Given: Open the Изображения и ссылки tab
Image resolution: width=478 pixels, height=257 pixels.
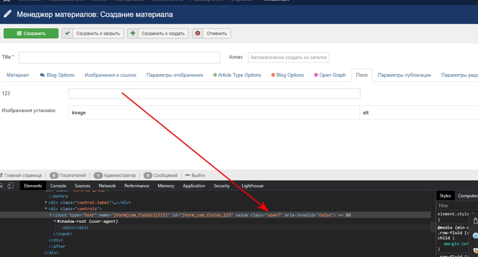Looking at the screenshot, I should [x=111, y=75].
